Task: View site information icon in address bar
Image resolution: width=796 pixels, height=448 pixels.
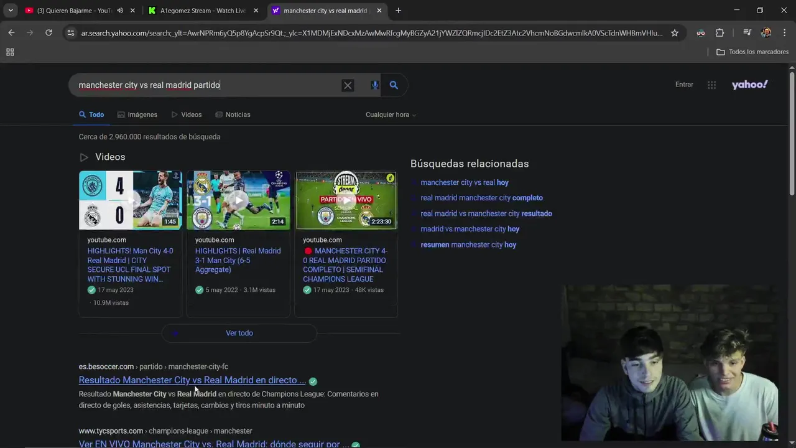Action: (71, 33)
